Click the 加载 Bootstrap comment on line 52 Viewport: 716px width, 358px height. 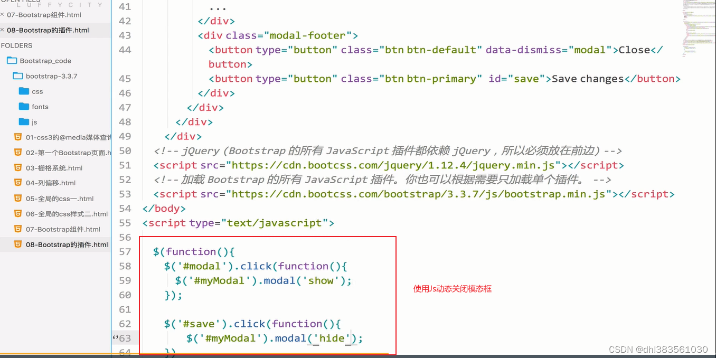pyautogui.click(x=383, y=180)
